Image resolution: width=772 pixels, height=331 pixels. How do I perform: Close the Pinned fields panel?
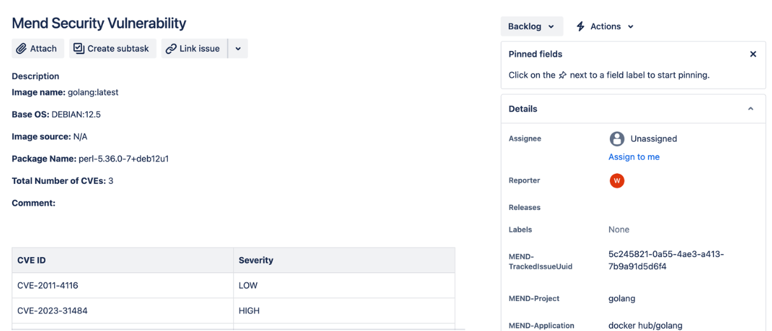tap(753, 54)
